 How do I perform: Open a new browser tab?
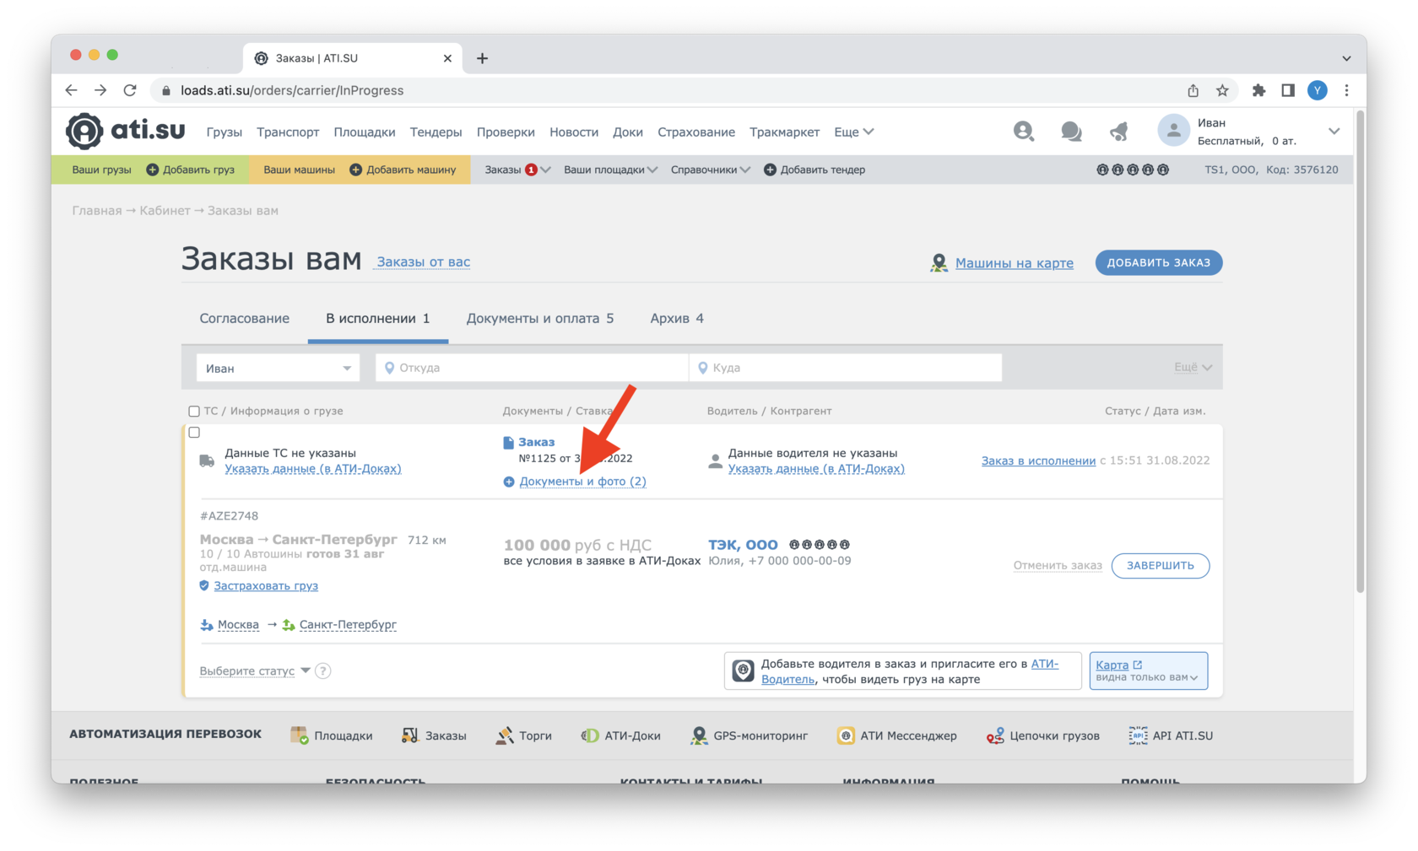click(482, 58)
